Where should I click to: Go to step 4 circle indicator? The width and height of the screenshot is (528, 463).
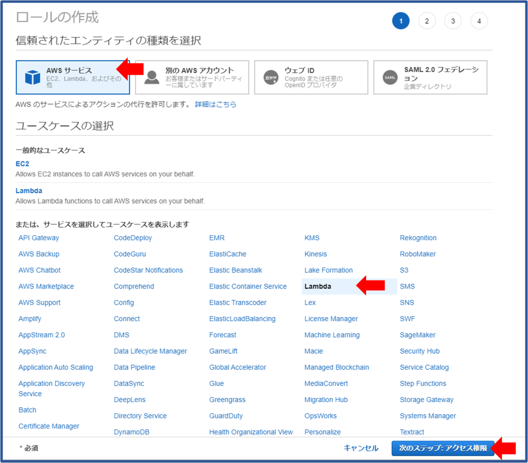click(x=479, y=21)
